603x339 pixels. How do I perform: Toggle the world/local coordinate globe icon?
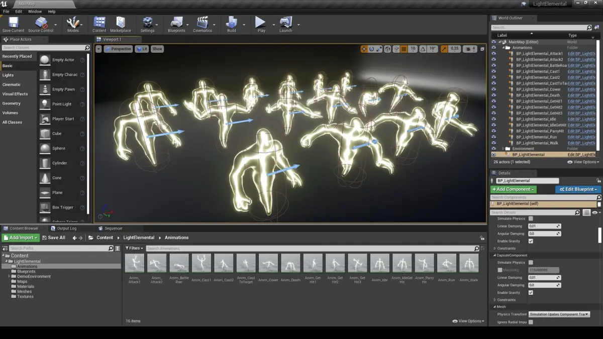point(387,49)
